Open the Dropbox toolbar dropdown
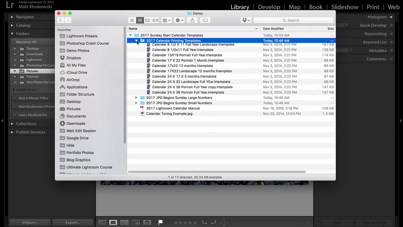The image size is (403, 227). point(246,20)
